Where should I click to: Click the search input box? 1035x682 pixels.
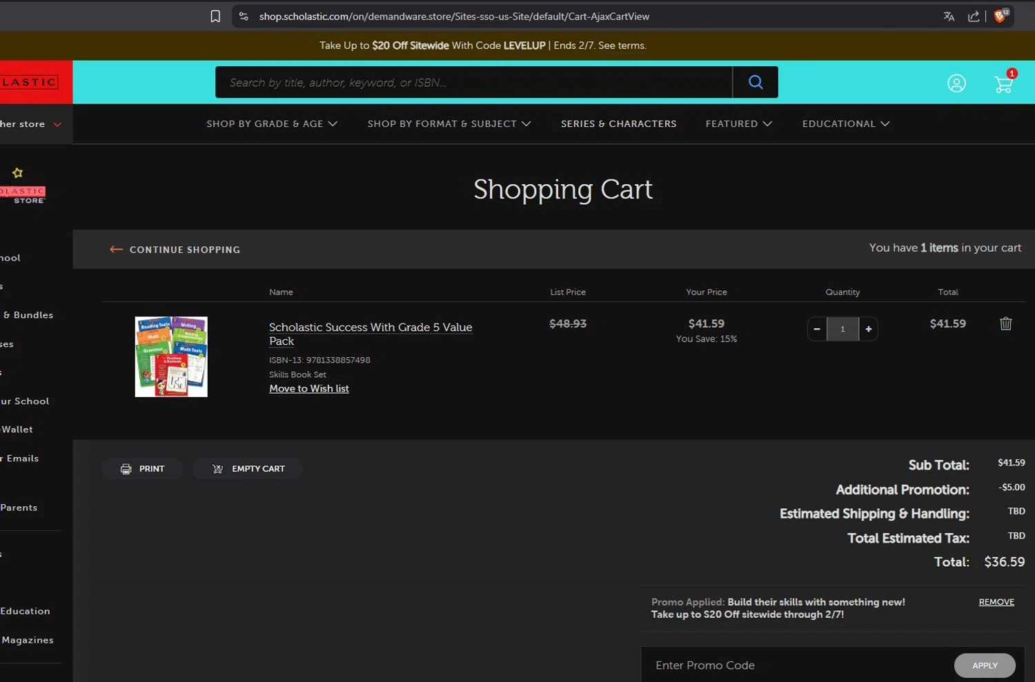[x=473, y=82]
